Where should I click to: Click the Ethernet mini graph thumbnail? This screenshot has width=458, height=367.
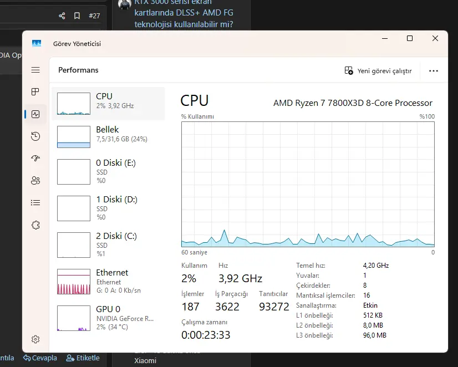point(74,282)
